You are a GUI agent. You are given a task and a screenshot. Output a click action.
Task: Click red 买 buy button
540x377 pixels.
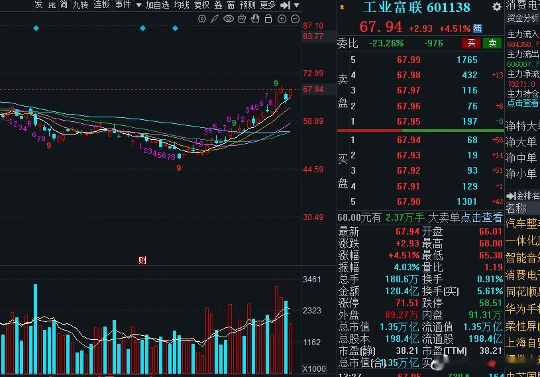(471, 43)
